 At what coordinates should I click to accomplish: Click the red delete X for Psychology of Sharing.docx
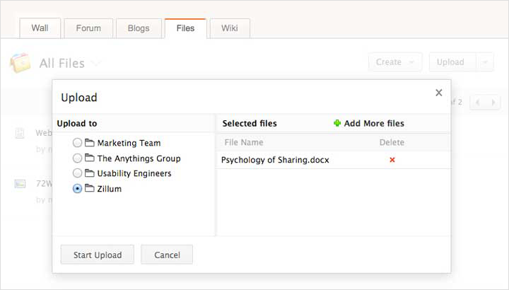392,160
